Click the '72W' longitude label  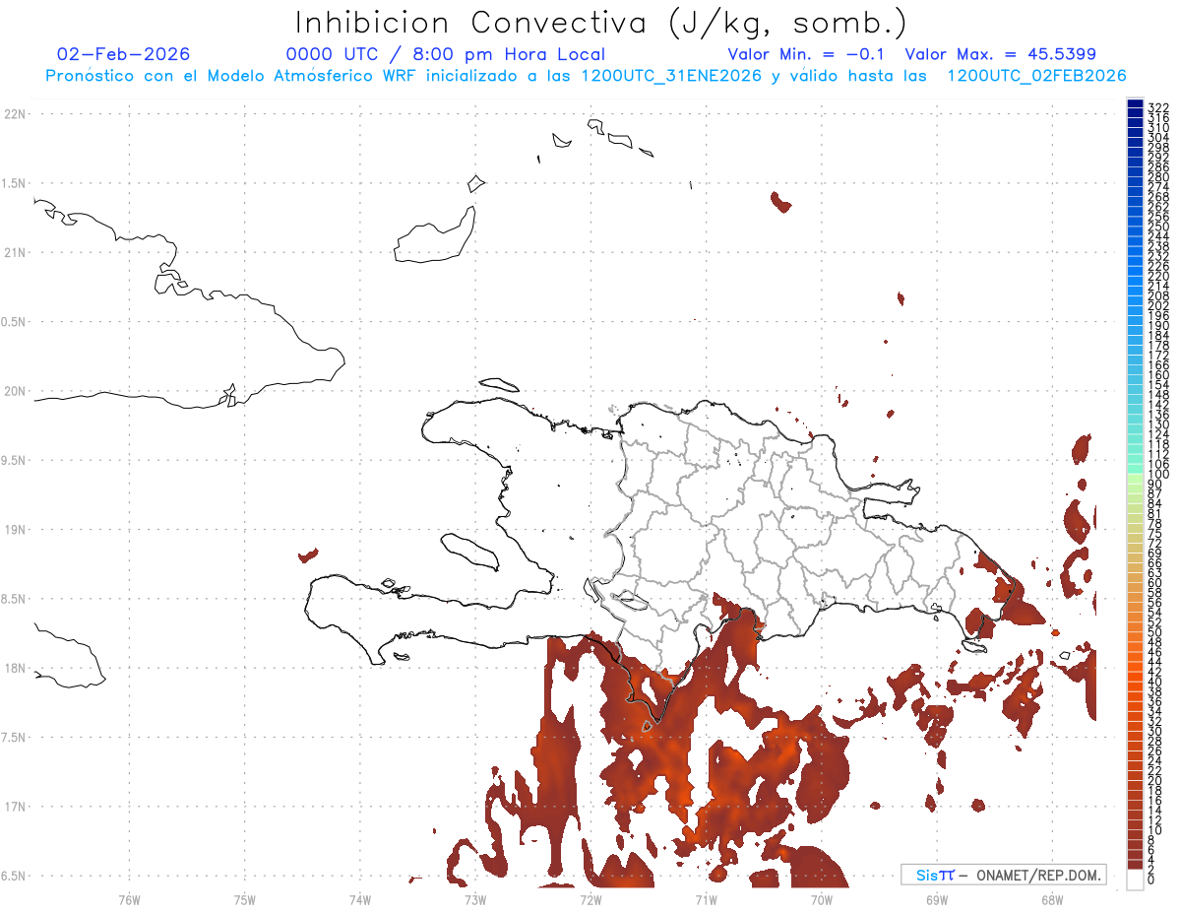(590, 898)
